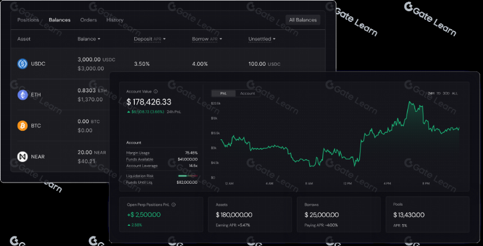483x246 pixels.
Task: Click the ETH coin icon
Action: click(x=22, y=95)
